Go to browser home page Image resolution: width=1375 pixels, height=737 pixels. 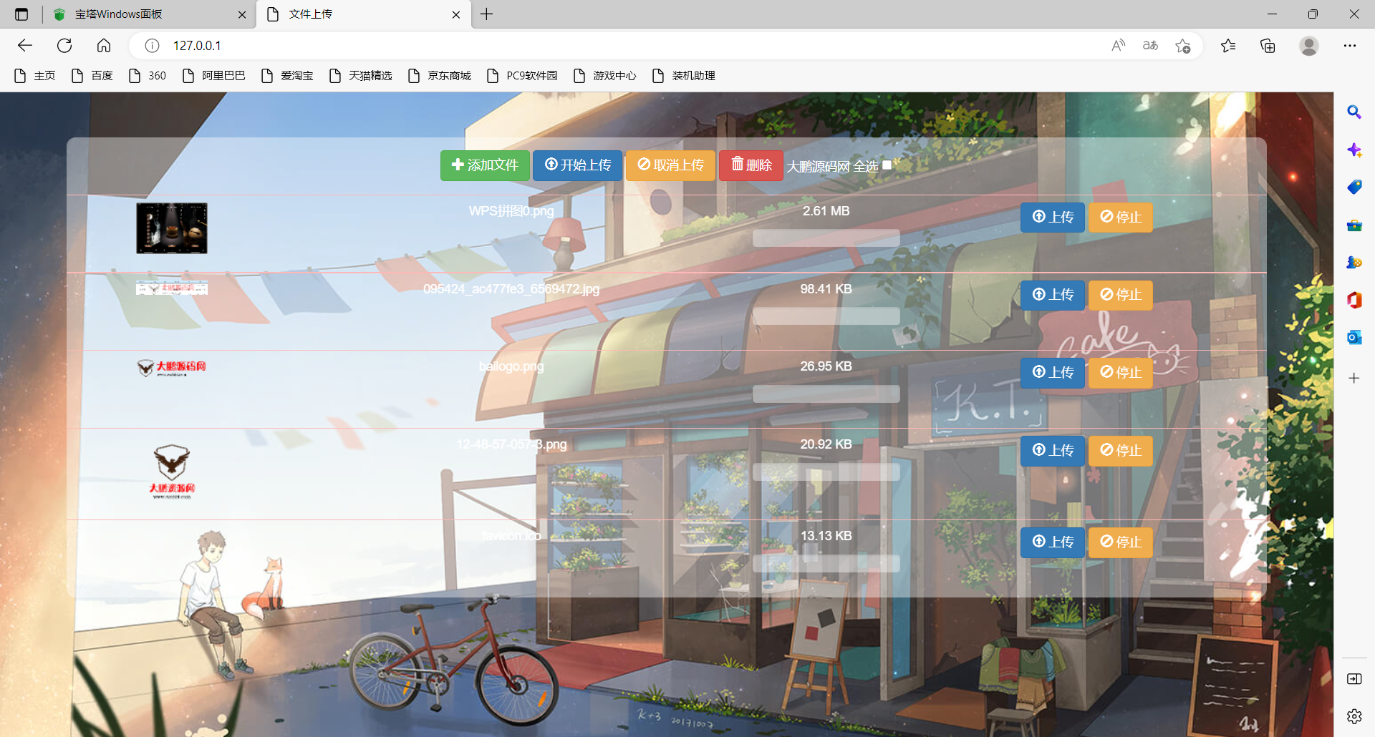[104, 46]
